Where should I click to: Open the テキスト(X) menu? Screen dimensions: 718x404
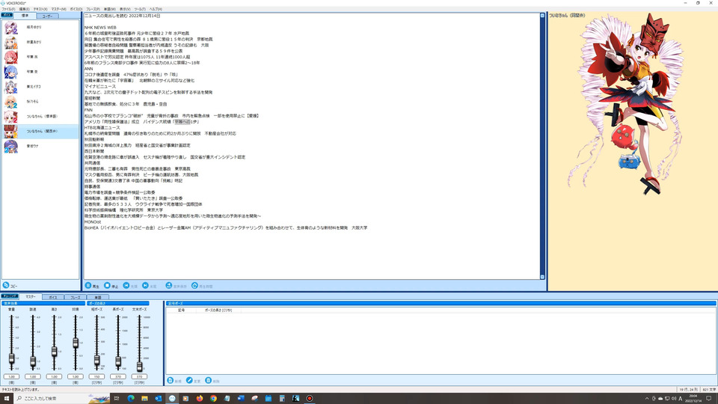[40, 9]
